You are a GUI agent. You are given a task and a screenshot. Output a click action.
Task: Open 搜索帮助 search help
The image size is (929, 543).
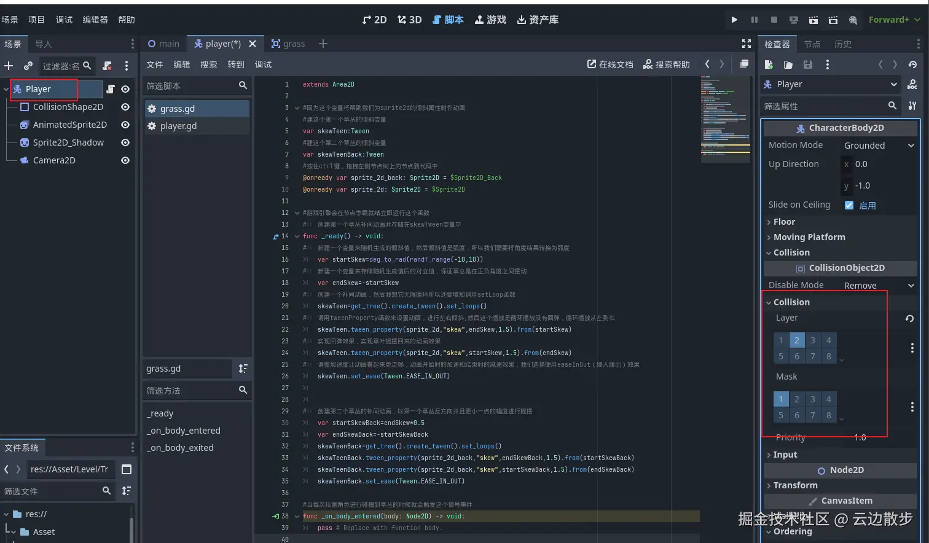tap(666, 64)
